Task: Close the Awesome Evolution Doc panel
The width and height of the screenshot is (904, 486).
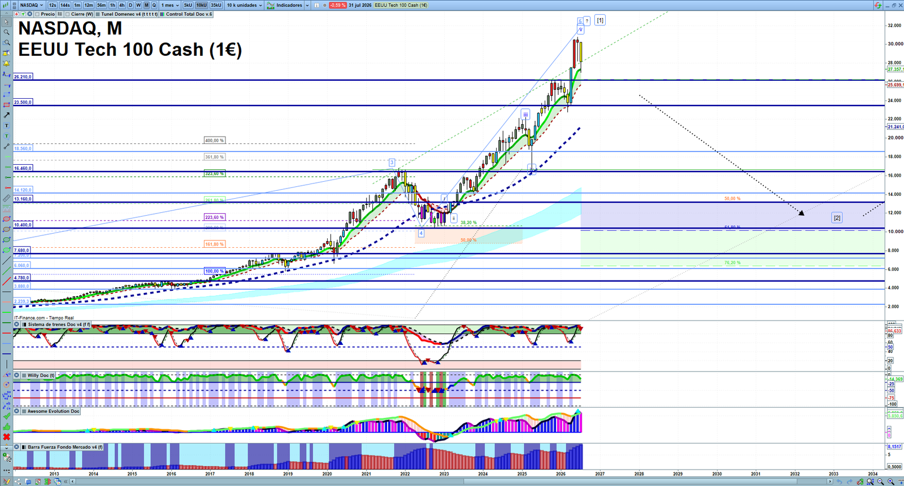Action: pos(17,411)
